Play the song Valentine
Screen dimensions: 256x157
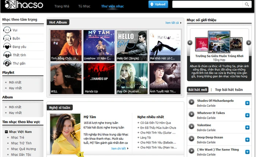click(191, 127)
